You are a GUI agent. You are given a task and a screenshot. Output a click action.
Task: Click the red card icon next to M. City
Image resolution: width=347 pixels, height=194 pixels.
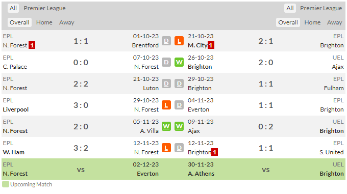pyautogui.click(x=211, y=45)
